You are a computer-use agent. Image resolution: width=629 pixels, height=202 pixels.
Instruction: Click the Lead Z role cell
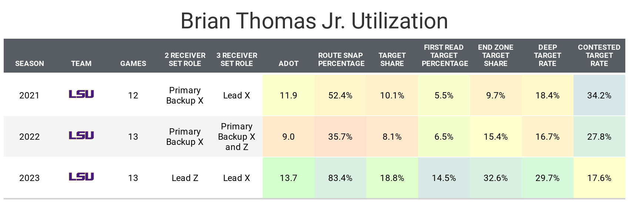(185, 178)
